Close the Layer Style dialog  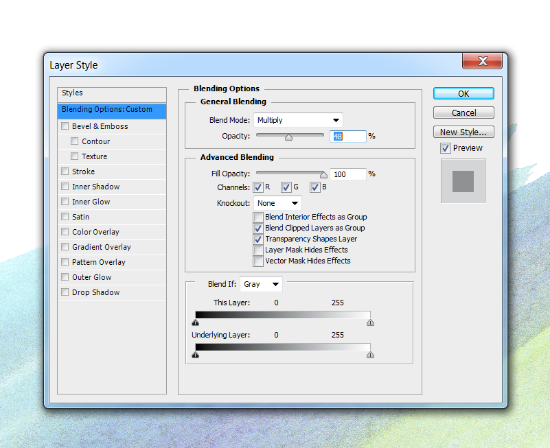[482, 61]
